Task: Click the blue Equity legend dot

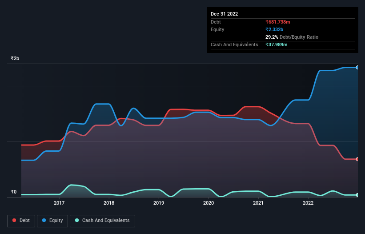Action: coord(44,220)
